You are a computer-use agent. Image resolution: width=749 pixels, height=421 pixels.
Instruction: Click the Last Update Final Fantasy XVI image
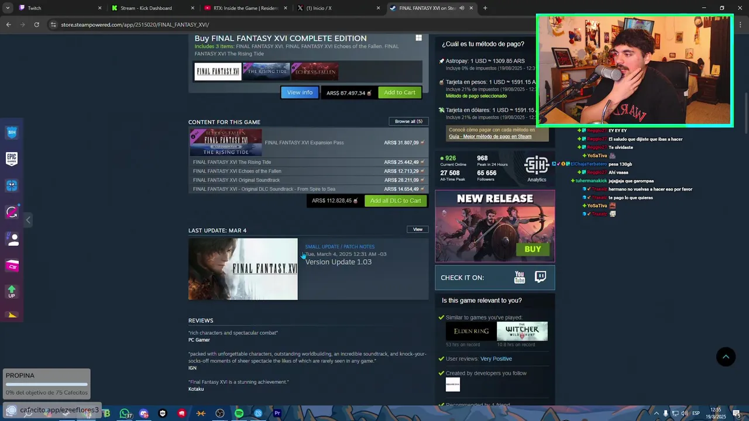pos(243,269)
